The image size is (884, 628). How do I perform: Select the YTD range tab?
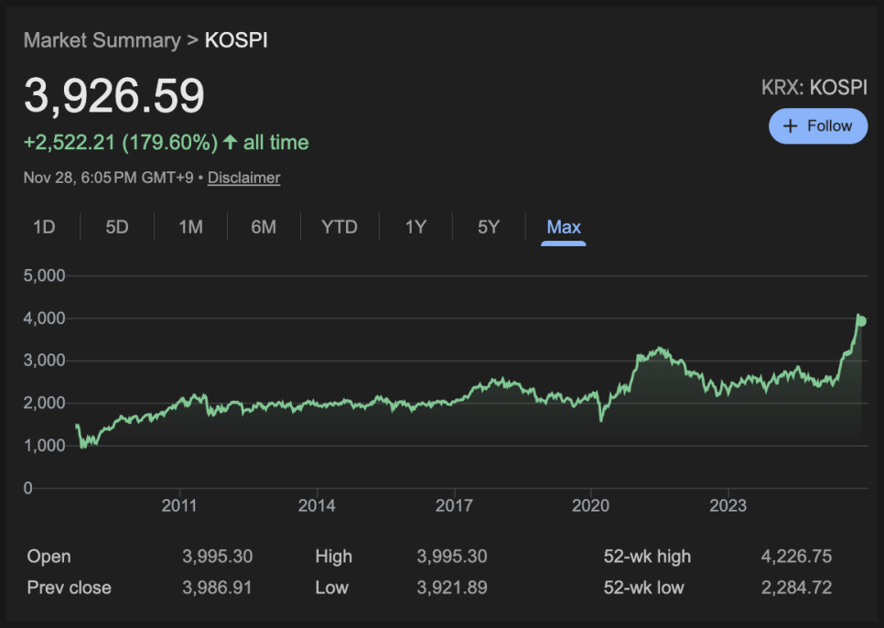(340, 227)
